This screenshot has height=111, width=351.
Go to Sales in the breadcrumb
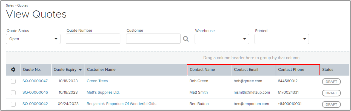point(10,5)
